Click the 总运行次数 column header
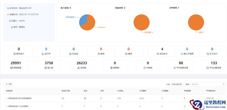The image size is (227, 110). 66,91
